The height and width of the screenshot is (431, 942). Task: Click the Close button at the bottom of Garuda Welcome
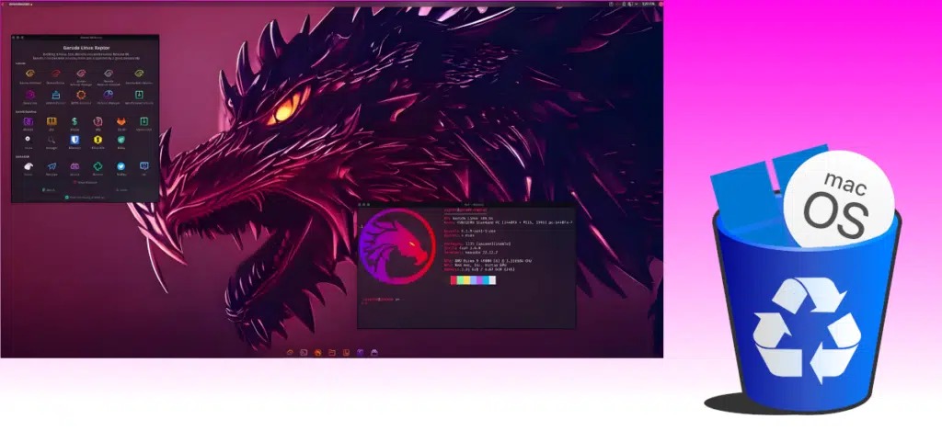(121, 189)
